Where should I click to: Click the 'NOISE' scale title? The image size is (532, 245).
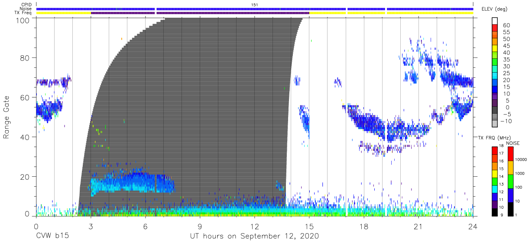click(x=513, y=143)
